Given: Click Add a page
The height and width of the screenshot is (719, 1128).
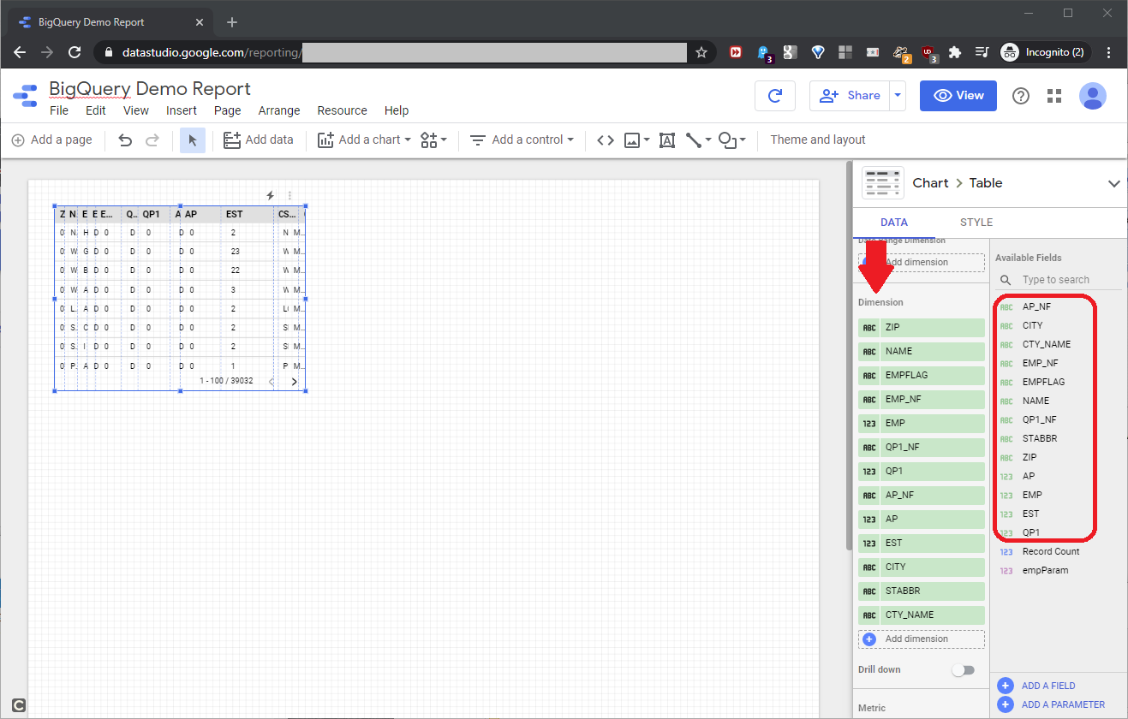Looking at the screenshot, I should [x=52, y=140].
